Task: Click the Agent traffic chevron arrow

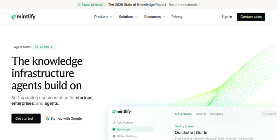Action: click(x=52, y=47)
